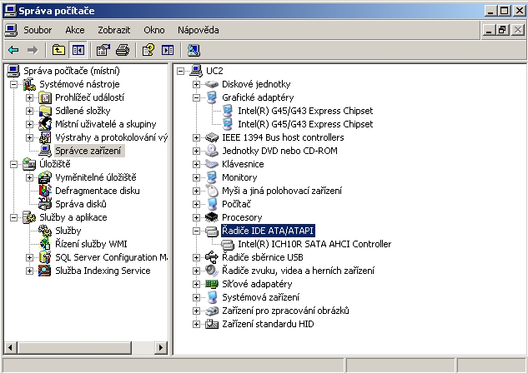Expand the Systémová zařízení category
528x373 pixels.
196,297
